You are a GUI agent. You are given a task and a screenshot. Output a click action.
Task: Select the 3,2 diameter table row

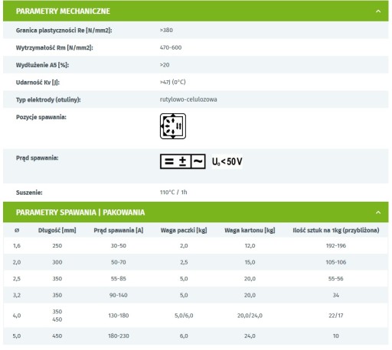pos(196,295)
